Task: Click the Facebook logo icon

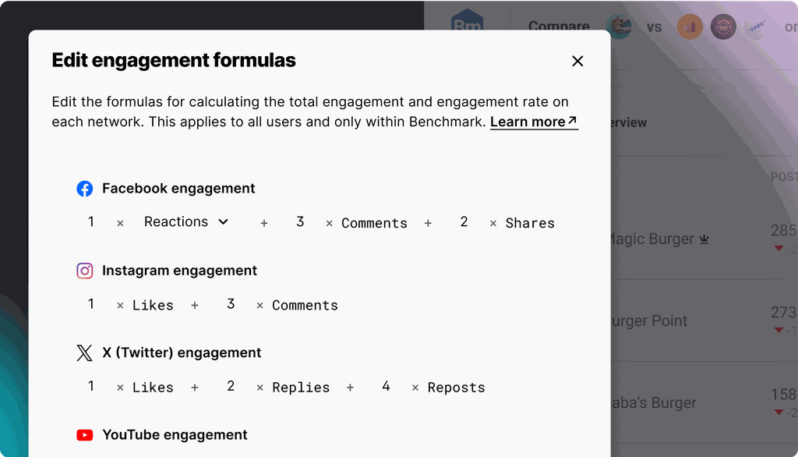Action: coord(84,189)
